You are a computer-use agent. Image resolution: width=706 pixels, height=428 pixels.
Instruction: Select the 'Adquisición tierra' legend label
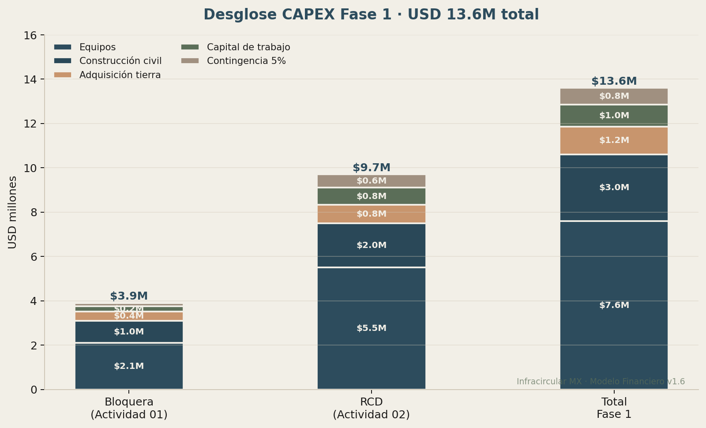click(x=120, y=75)
